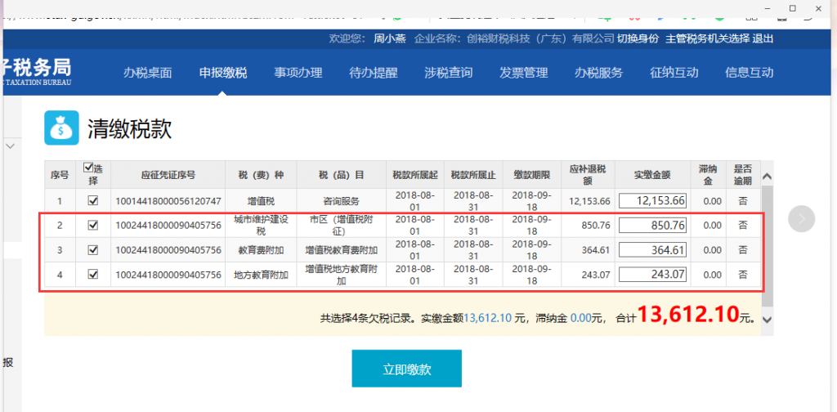Click the table scrollbar up arrow
Screen dimensions: 837x412
(x=767, y=176)
